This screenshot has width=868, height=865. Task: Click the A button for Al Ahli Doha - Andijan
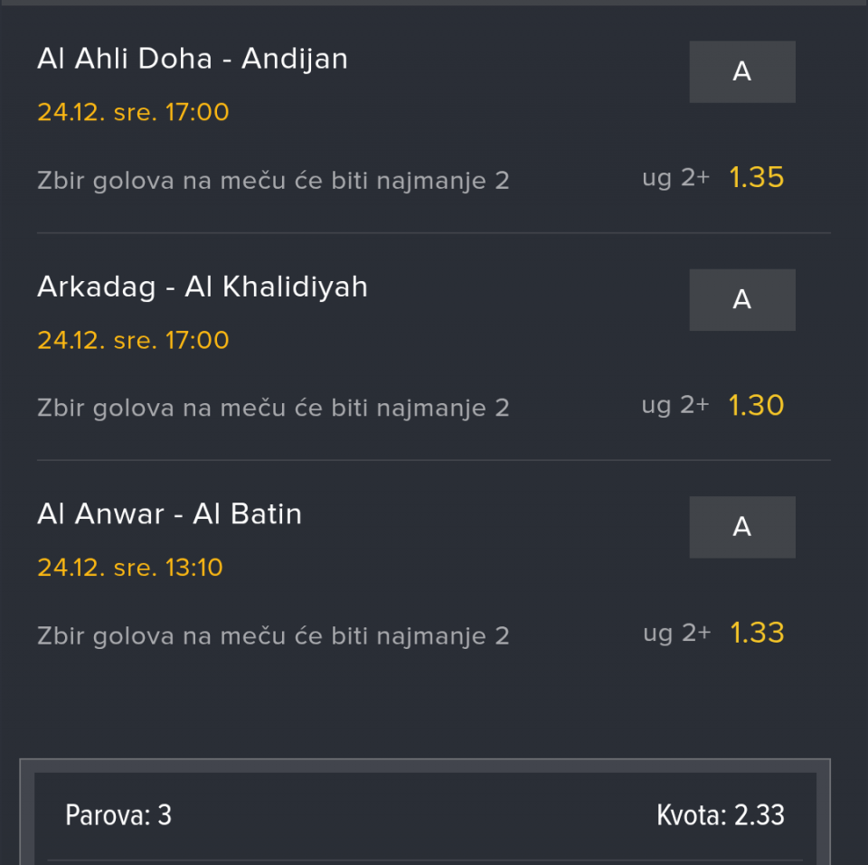pyautogui.click(x=741, y=72)
